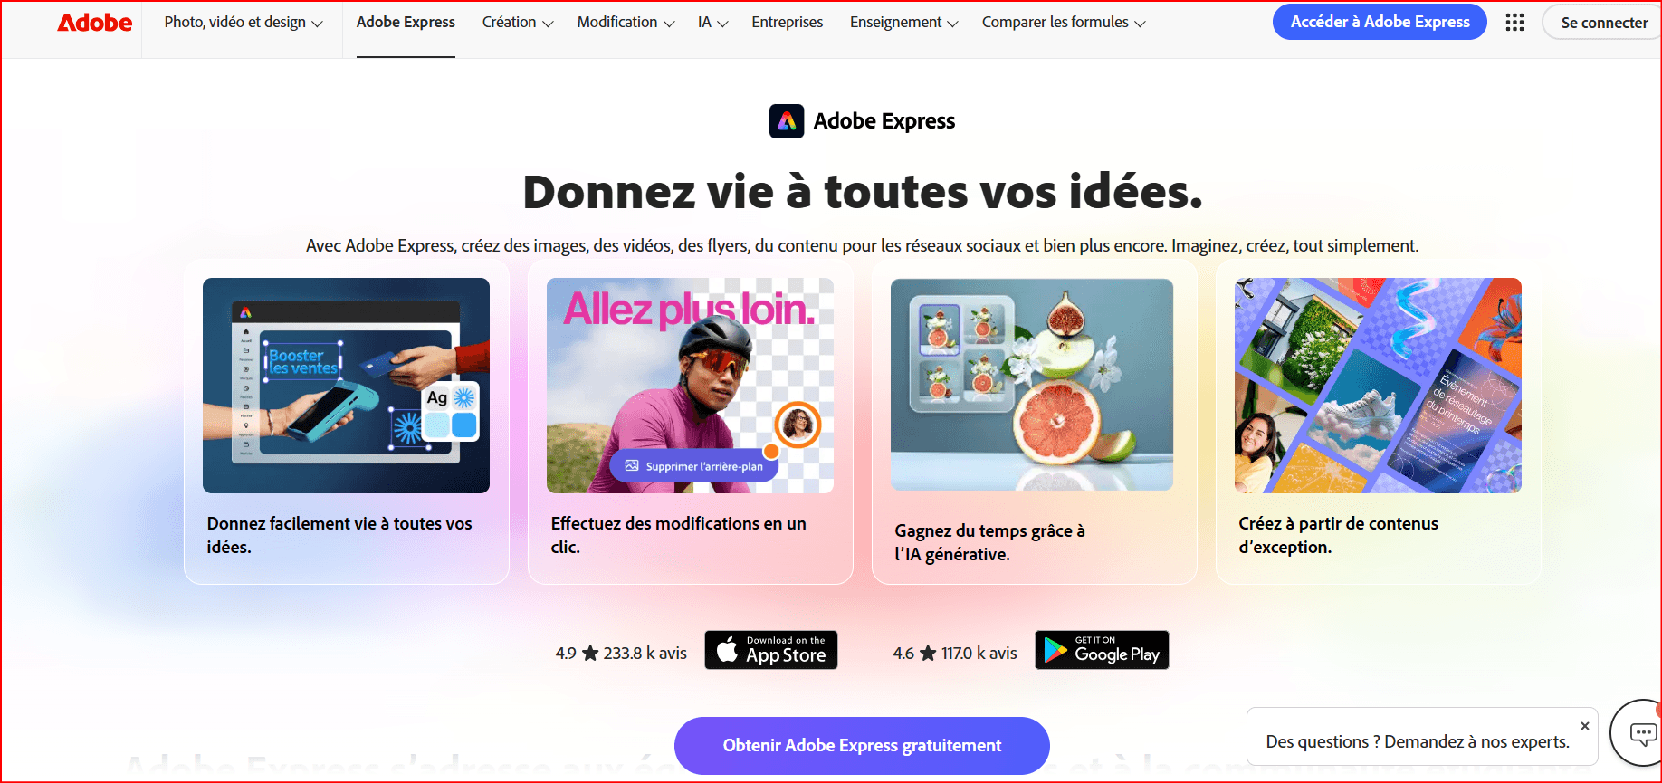Expand Comparer les formules menu
1662x783 pixels.
[x=1064, y=23]
